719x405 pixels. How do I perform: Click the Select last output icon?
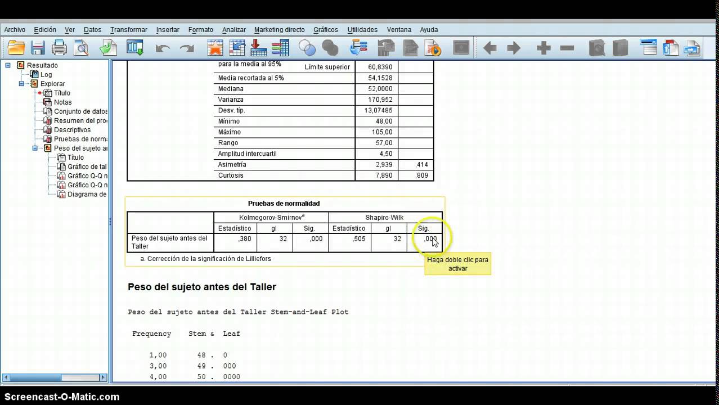coord(358,48)
